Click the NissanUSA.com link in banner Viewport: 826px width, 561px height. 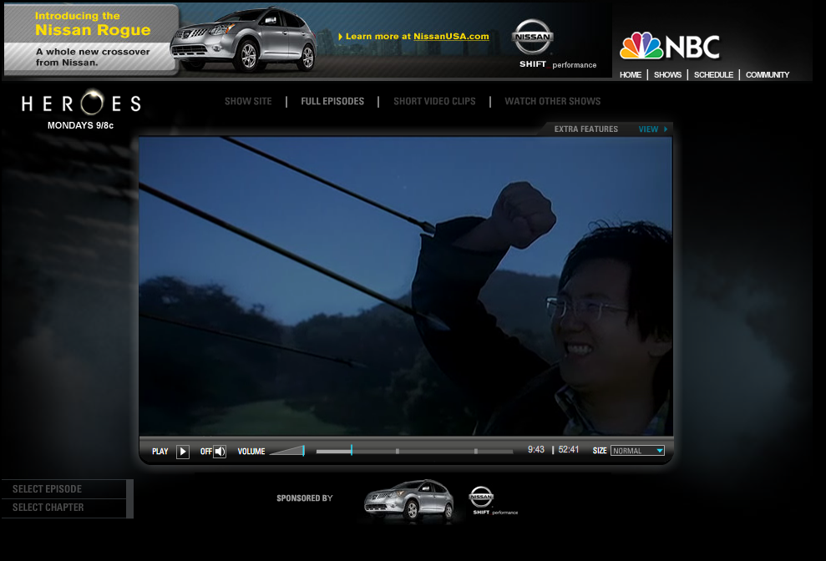coord(451,37)
